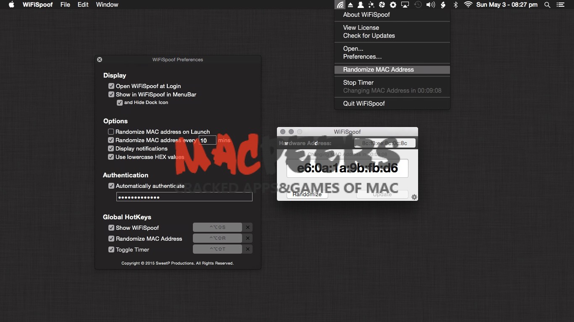Open the WiFiSpoof application menu
Screen dimensions: 574x322
[37, 5]
